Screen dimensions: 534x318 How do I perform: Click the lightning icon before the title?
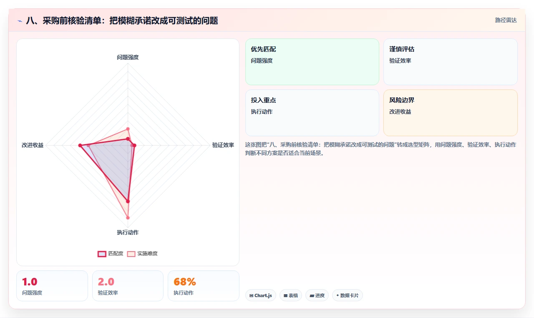[x=20, y=21]
